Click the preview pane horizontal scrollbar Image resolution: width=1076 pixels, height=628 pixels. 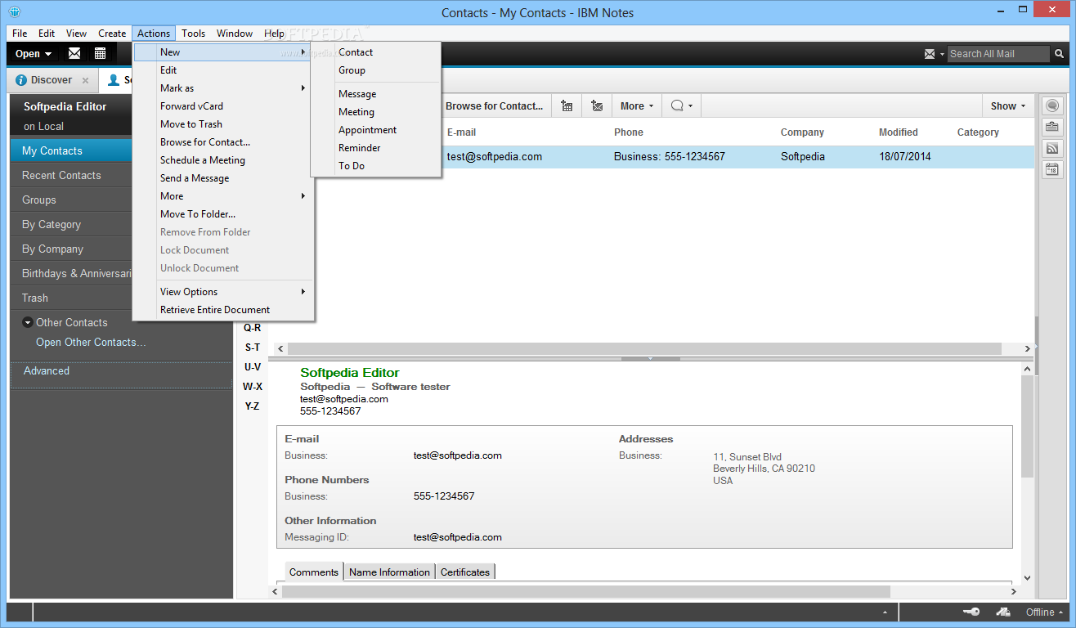click(586, 591)
